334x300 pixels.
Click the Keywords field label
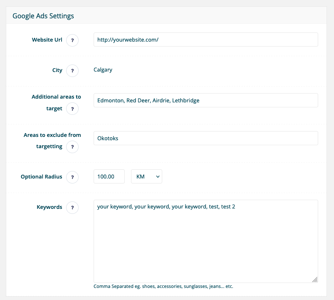pyautogui.click(x=49, y=207)
